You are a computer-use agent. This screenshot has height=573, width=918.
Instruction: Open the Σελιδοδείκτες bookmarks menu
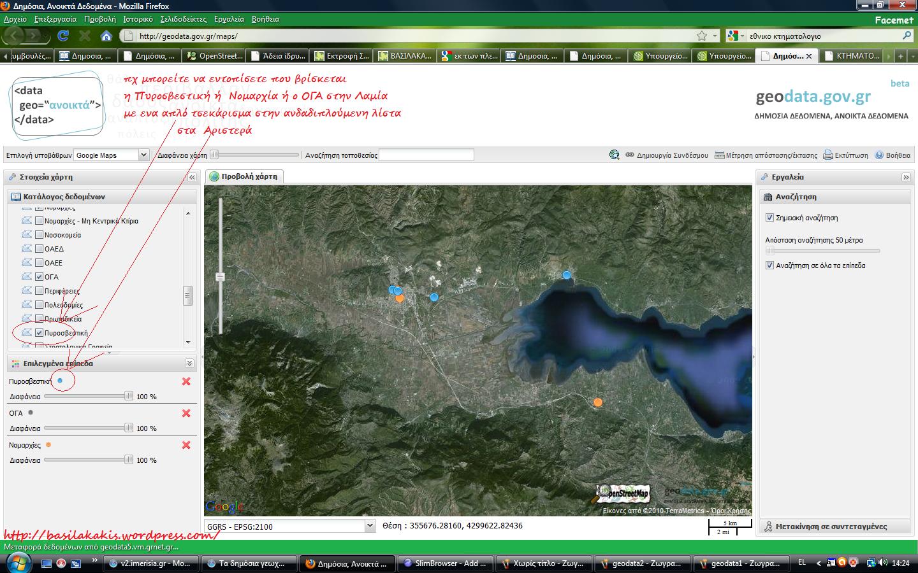point(183,19)
